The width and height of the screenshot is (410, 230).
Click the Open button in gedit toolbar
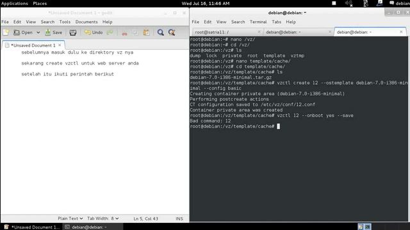pyautogui.click(x=23, y=33)
